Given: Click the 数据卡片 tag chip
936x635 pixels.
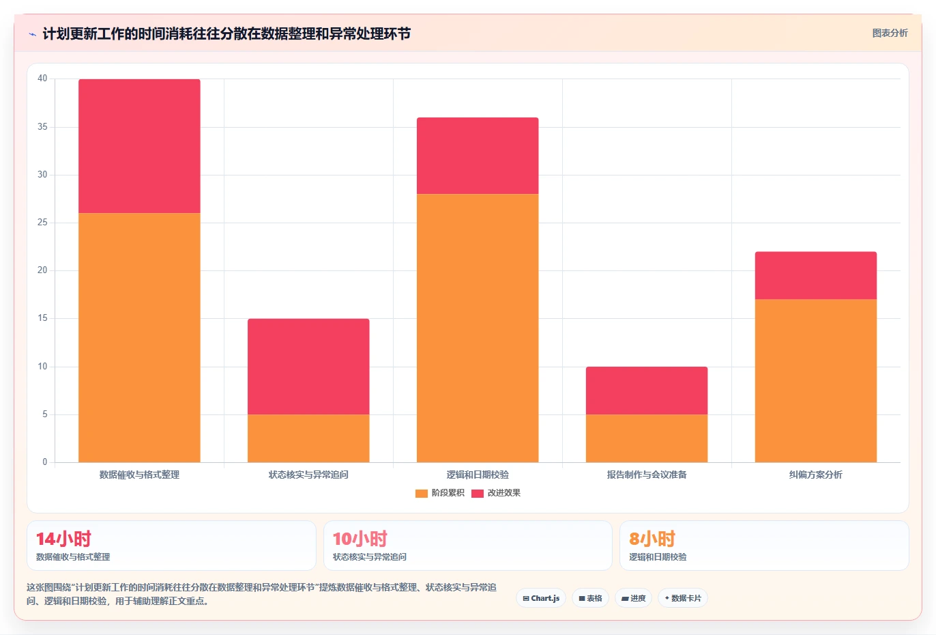Looking at the screenshot, I should (682, 598).
